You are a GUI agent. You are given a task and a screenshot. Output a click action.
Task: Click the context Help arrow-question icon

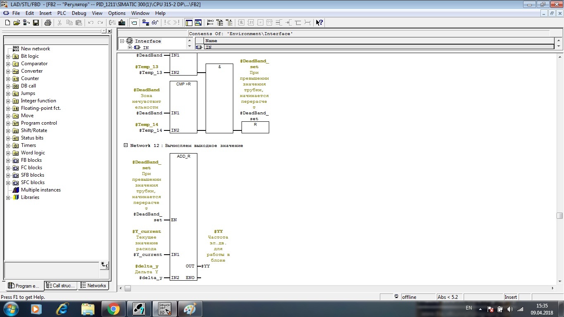(x=319, y=23)
